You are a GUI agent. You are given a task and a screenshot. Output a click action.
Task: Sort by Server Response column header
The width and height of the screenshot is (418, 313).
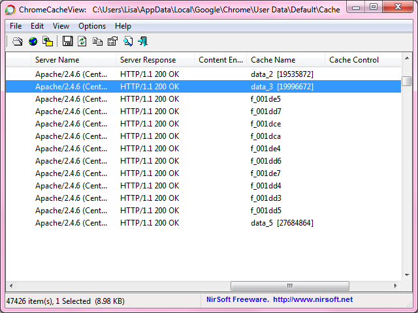point(155,60)
